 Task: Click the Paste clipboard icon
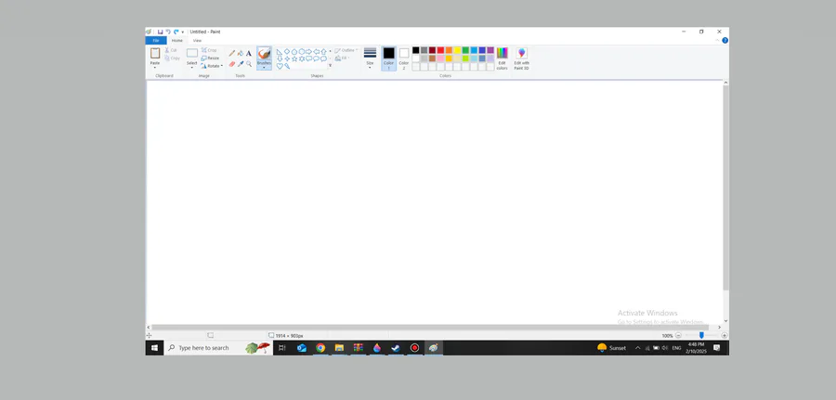[155, 53]
